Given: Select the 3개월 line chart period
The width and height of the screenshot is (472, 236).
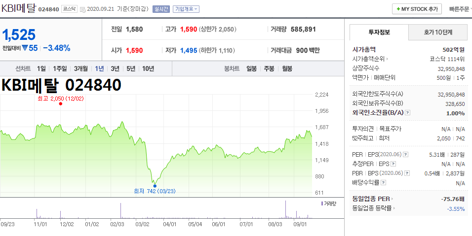Looking at the screenshot, I should click(x=80, y=69).
